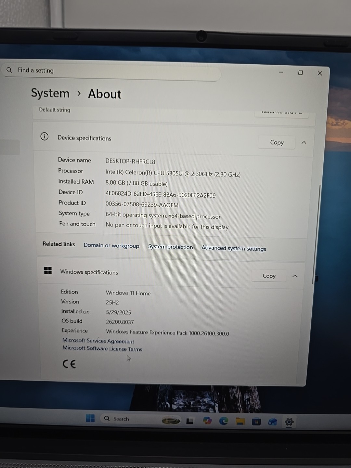Minimize the Settings window
The width and height of the screenshot is (351, 468).
coord(281,72)
